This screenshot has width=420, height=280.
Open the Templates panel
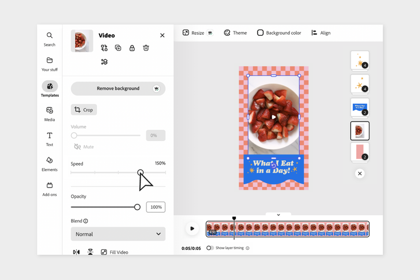click(x=49, y=89)
